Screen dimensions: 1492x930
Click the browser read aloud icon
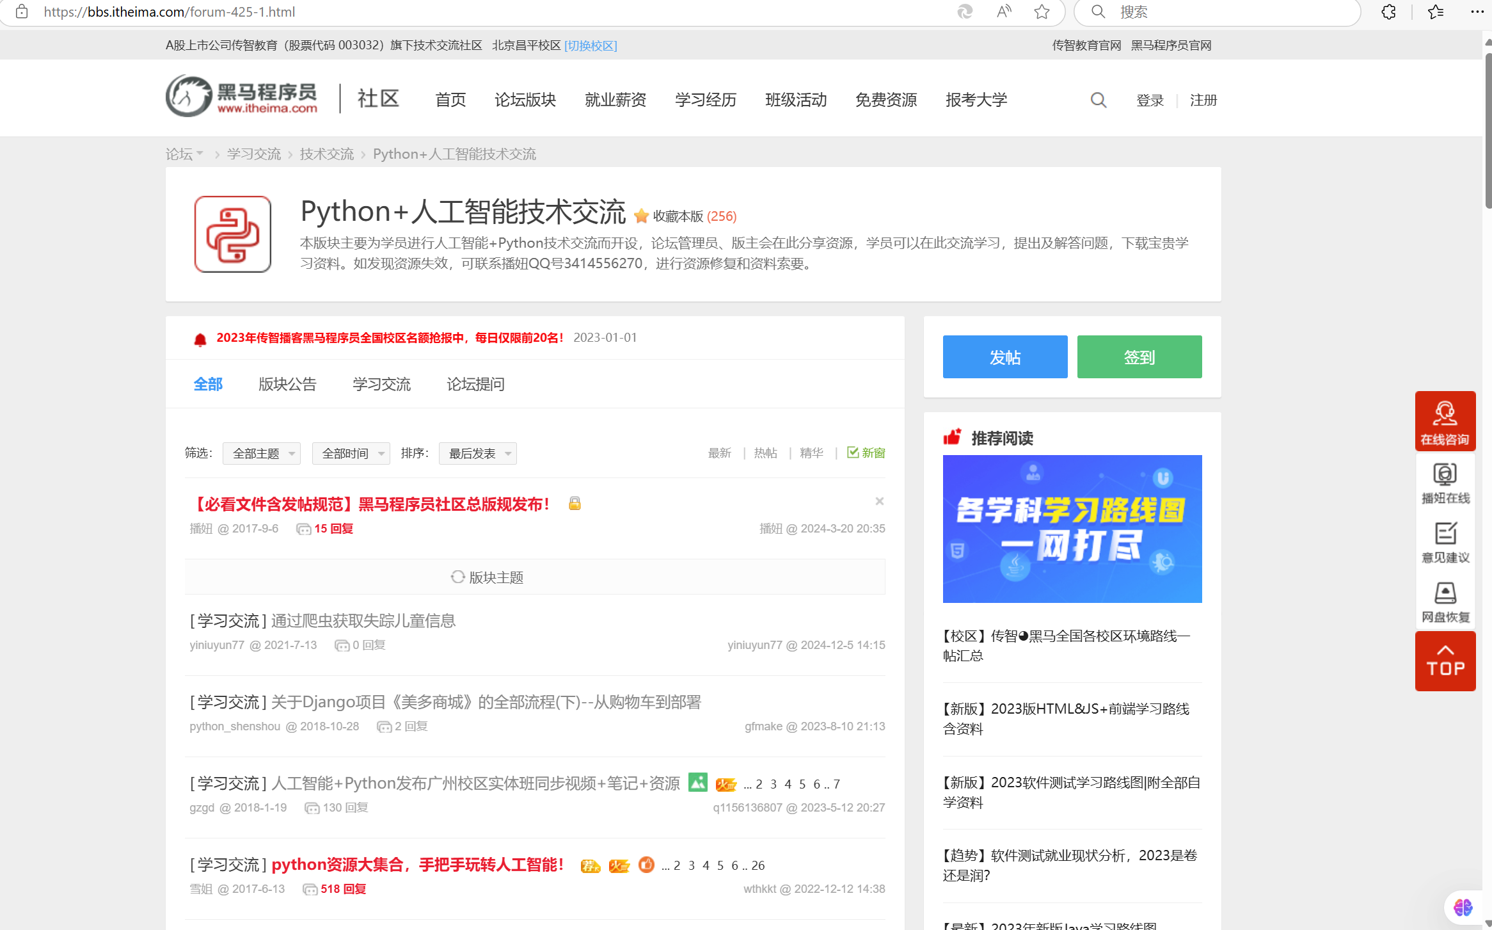(x=1004, y=12)
